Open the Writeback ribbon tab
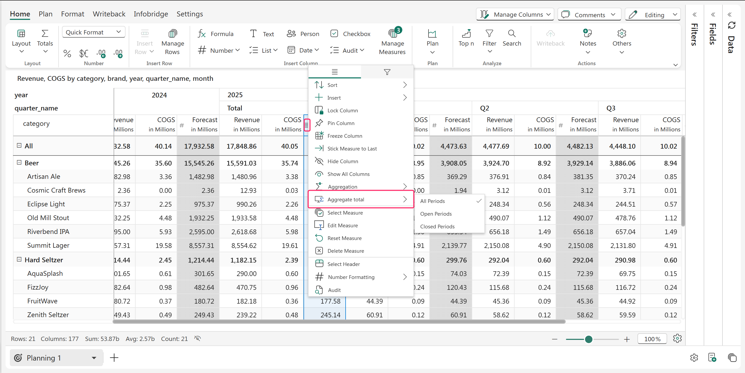 point(109,14)
